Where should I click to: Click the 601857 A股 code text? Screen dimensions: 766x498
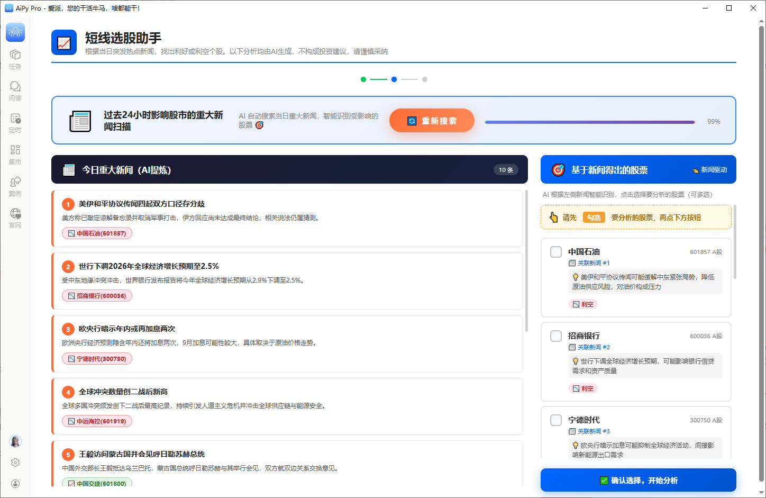pos(706,252)
